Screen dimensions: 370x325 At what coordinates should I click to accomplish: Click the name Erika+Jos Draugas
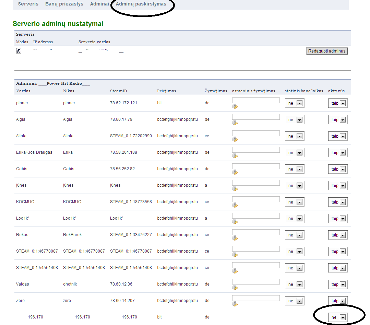[34, 152]
